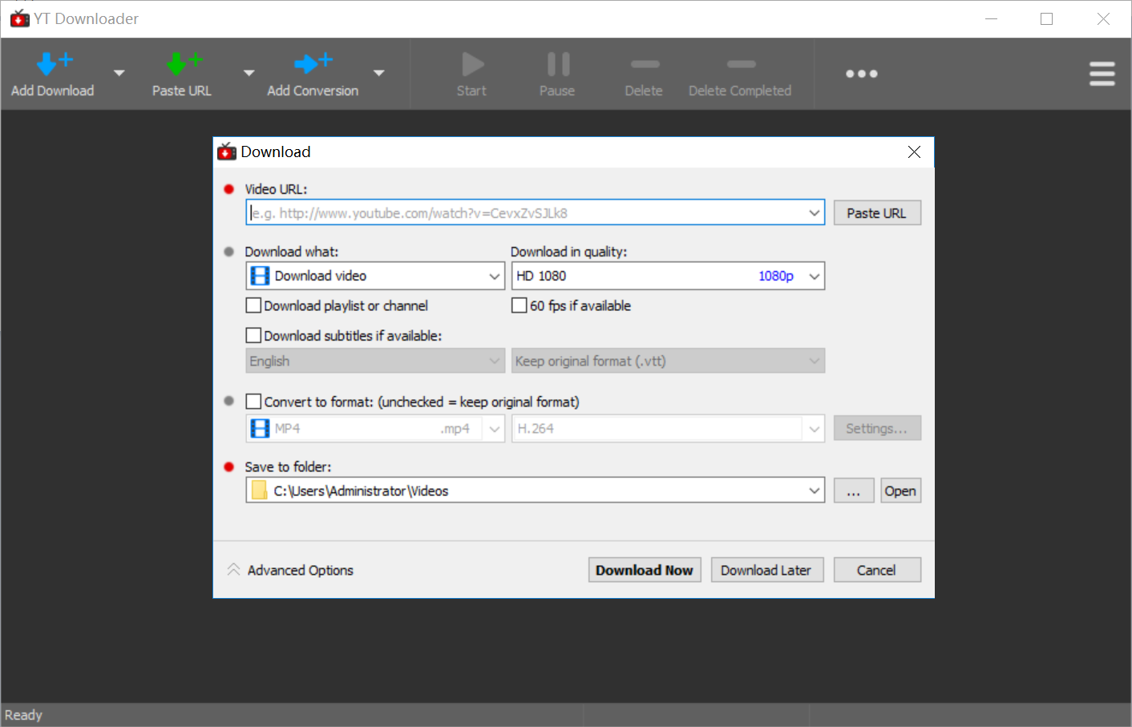Image resolution: width=1132 pixels, height=727 pixels.
Task: Open the English subtitle language dropdown
Action: click(x=375, y=361)
